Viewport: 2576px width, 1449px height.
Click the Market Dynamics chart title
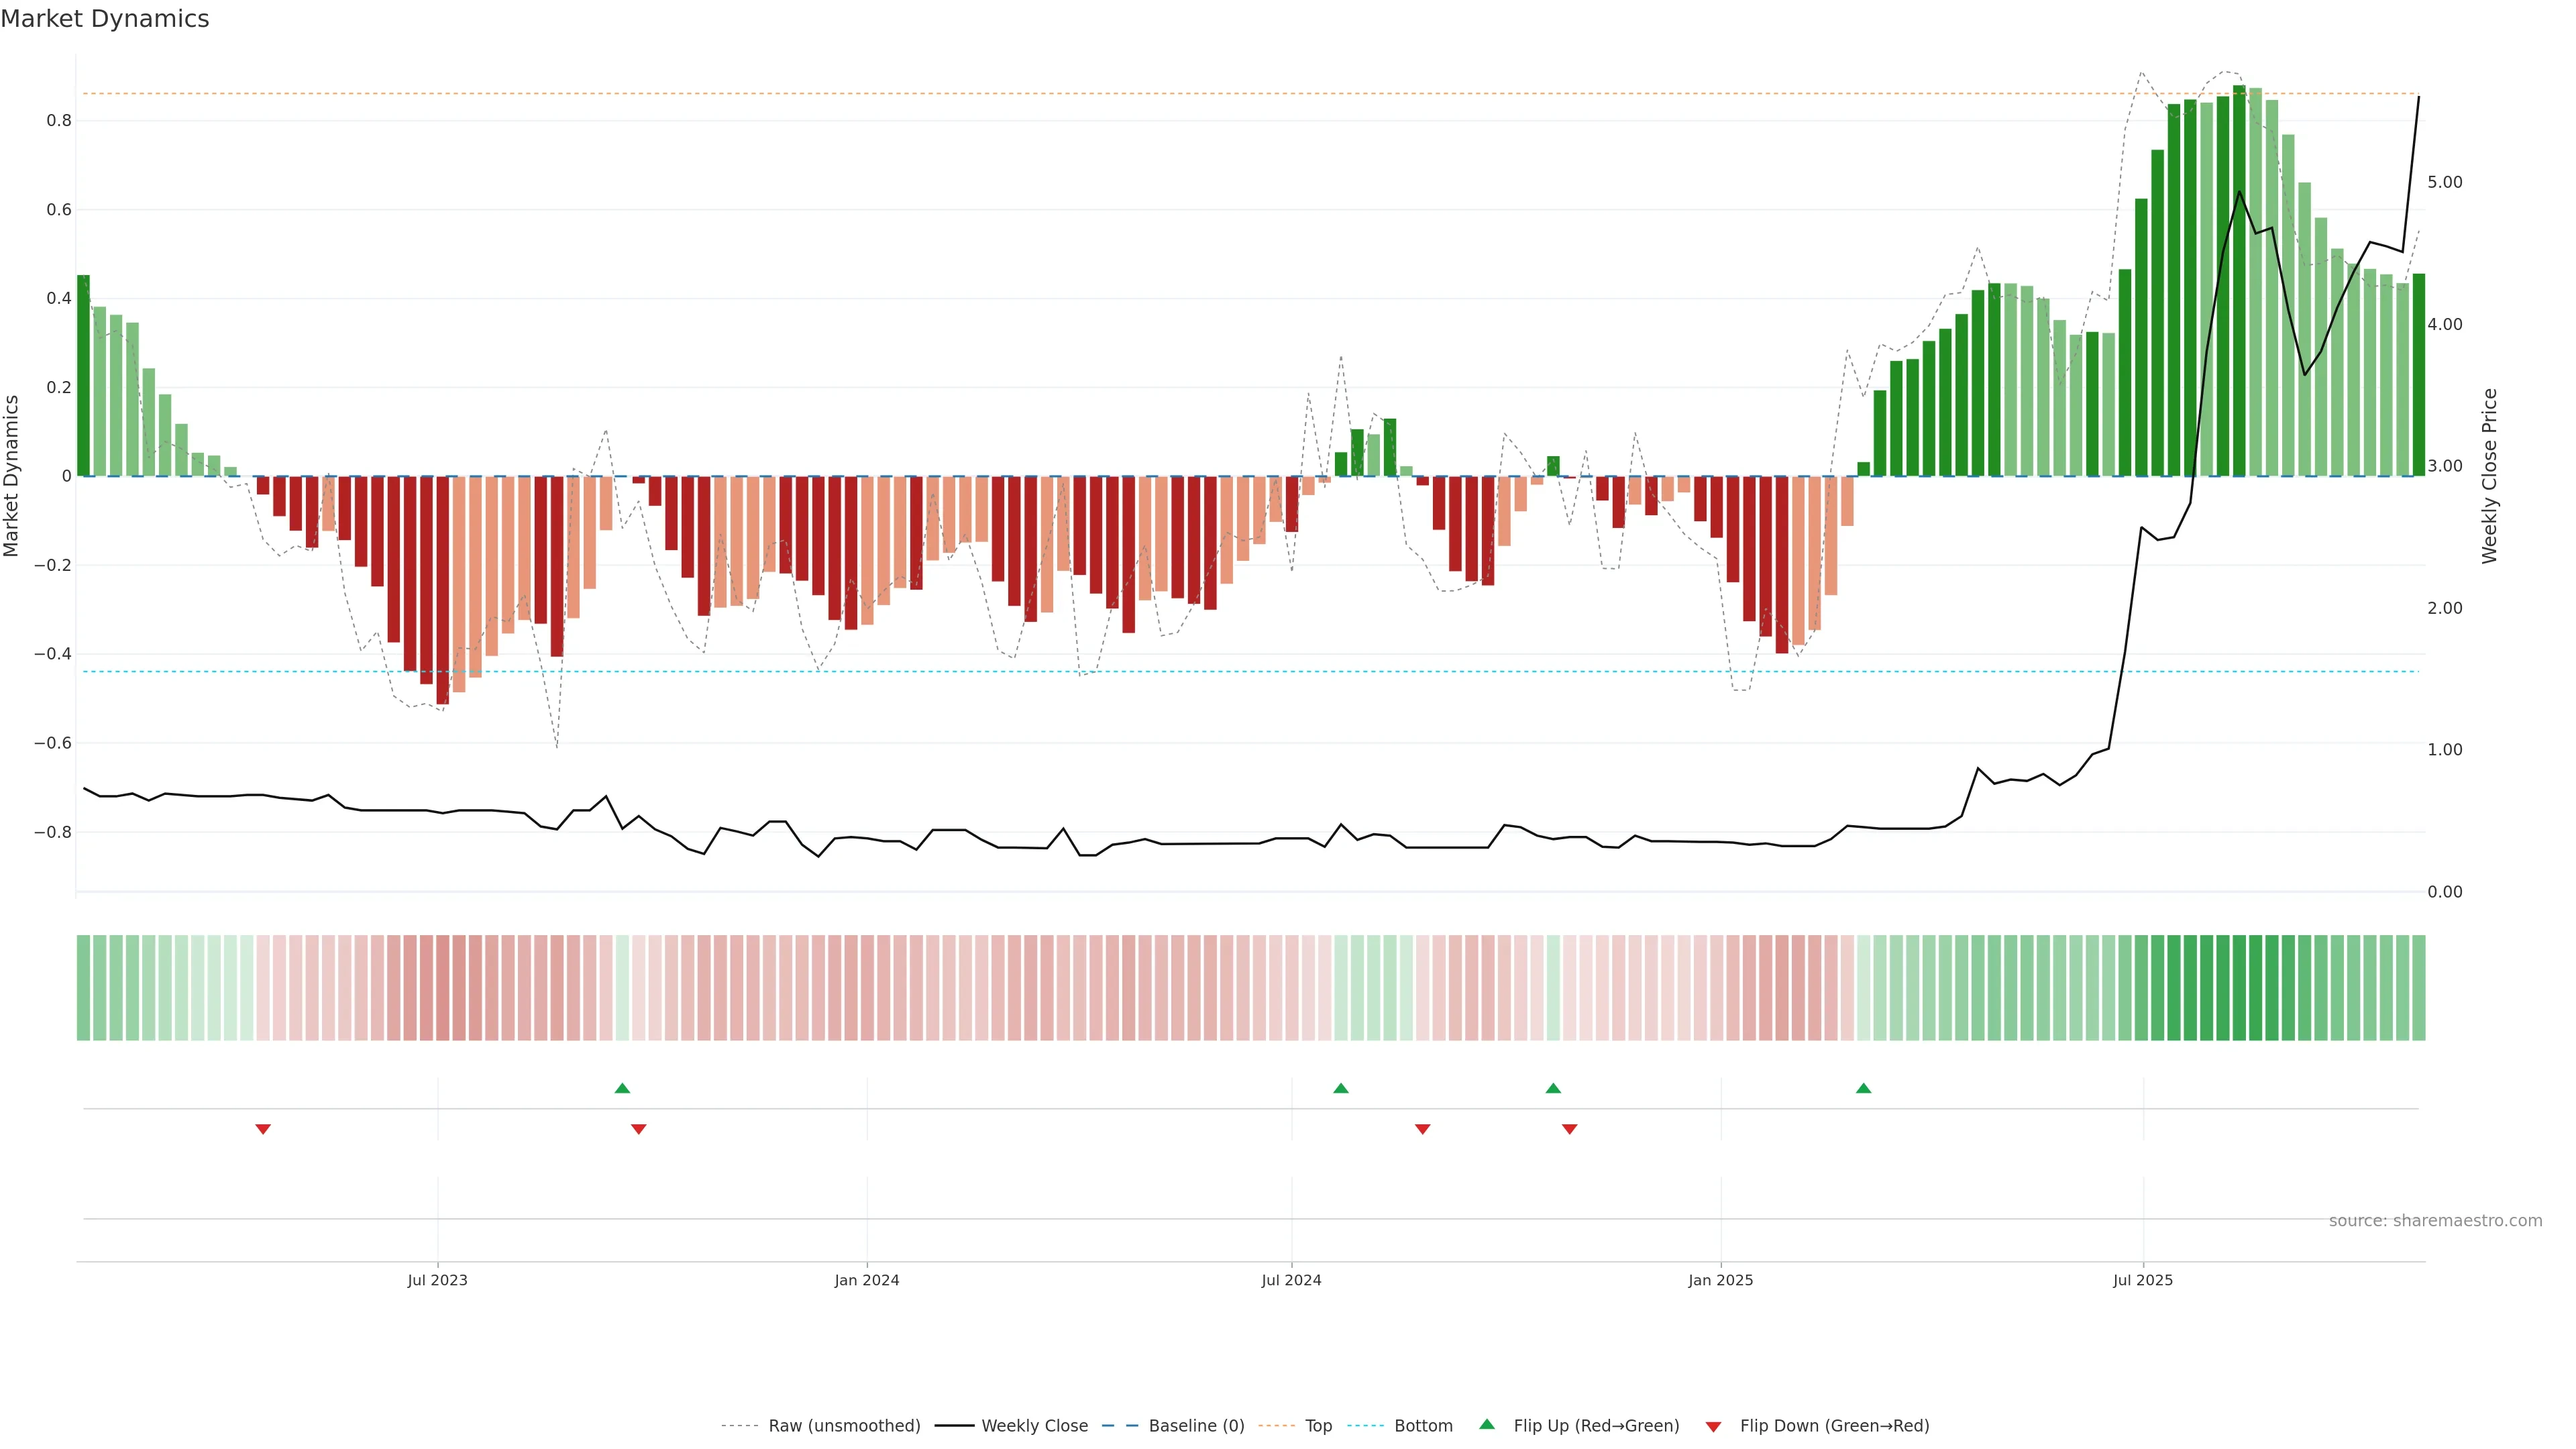[x=105, y=19]
